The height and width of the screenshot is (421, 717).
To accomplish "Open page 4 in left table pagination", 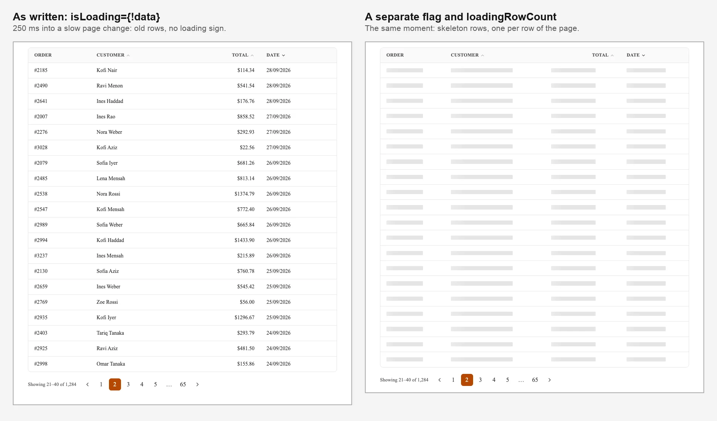I will 142,384.
